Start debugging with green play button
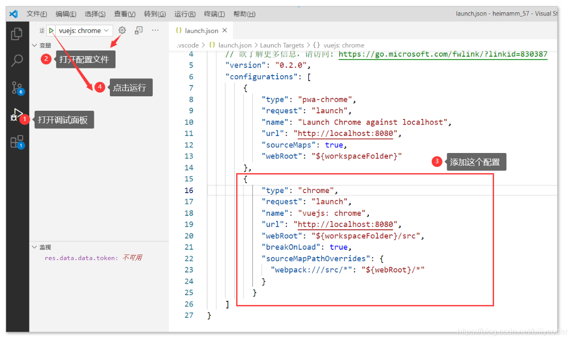The height and width of the screenshot is (341, 573). point(52,30)
